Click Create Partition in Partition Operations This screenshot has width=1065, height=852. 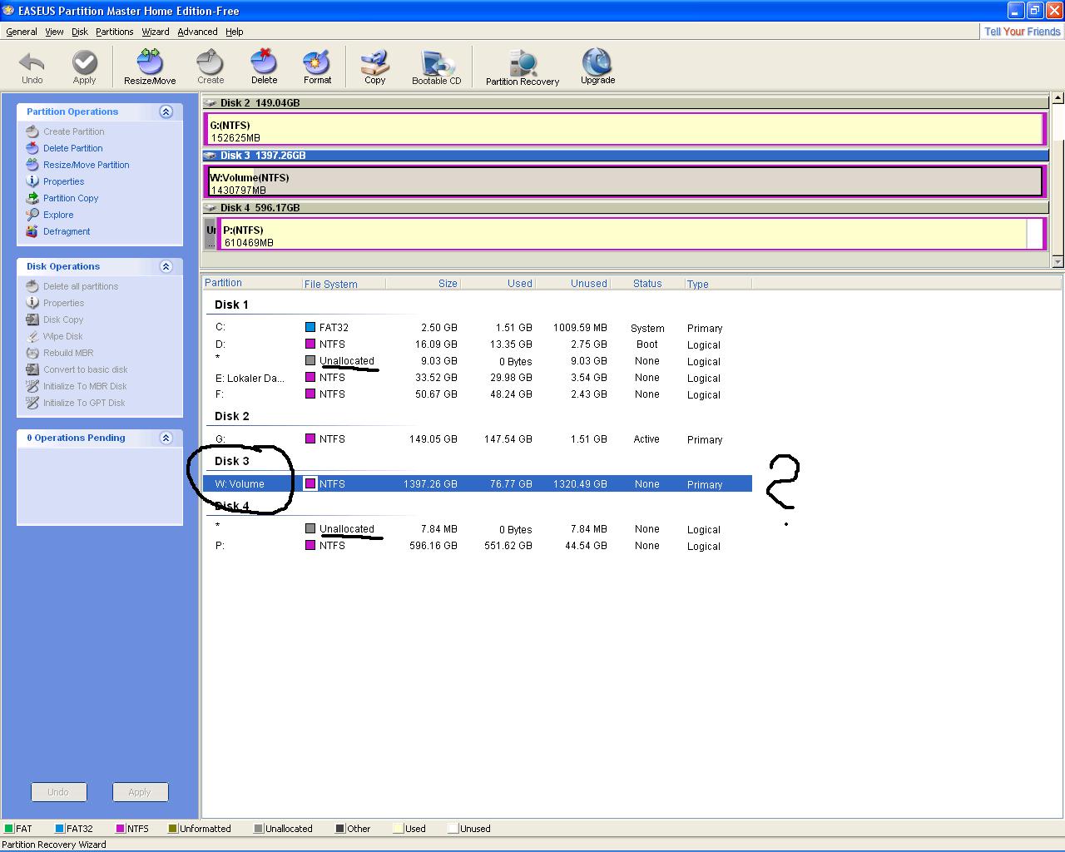65,131
